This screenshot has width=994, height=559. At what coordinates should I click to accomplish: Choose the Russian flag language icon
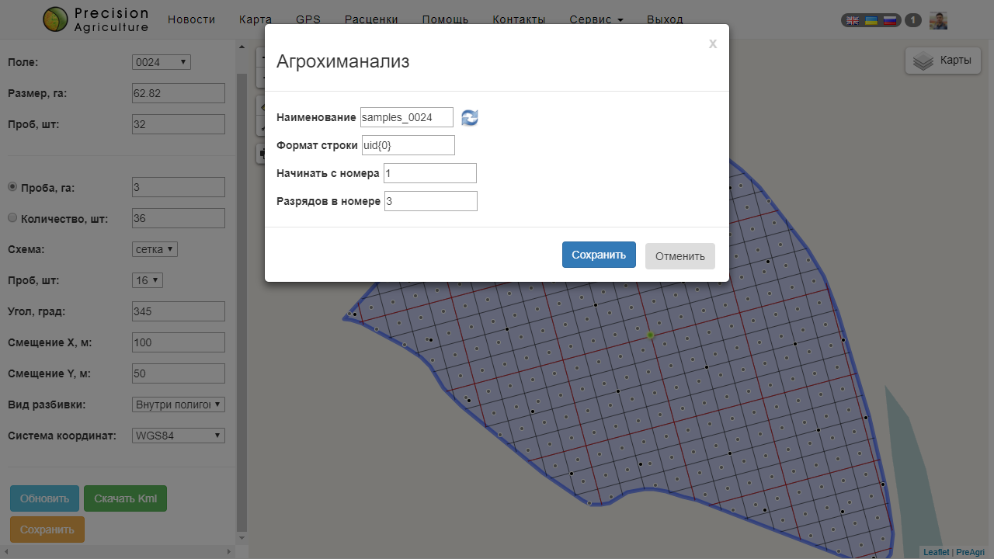pyautogui.click(x=890, y=20)
